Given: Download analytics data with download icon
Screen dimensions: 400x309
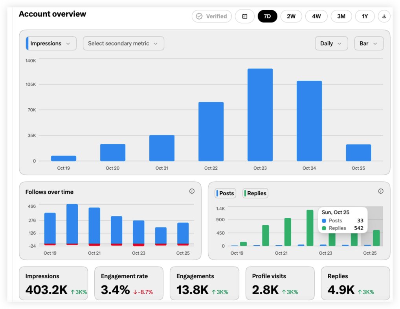Looking at the screenshot, I should click(384, 17).
